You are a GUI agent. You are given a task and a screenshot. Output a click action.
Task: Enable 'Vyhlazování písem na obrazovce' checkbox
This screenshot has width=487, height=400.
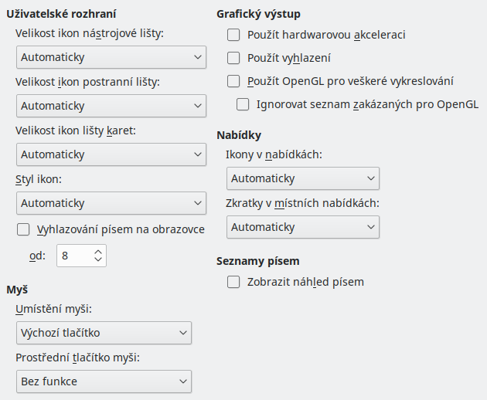[x=23, y=229]
